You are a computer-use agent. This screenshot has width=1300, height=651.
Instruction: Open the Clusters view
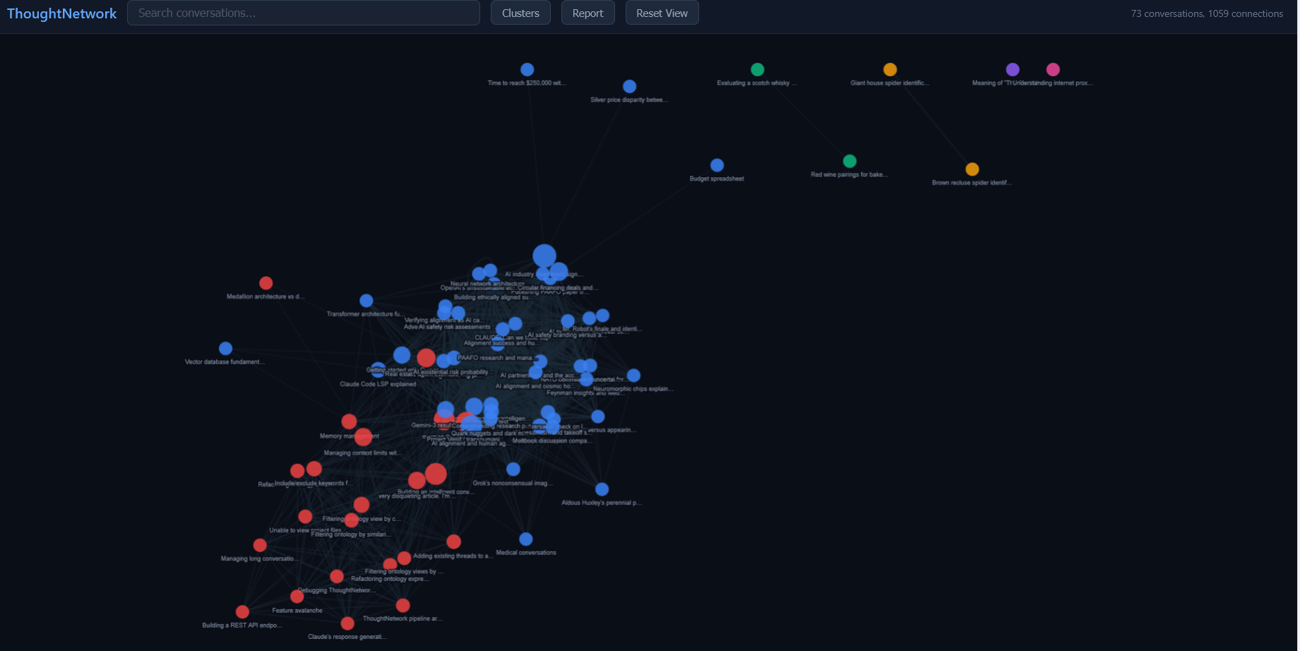point(520,13)
